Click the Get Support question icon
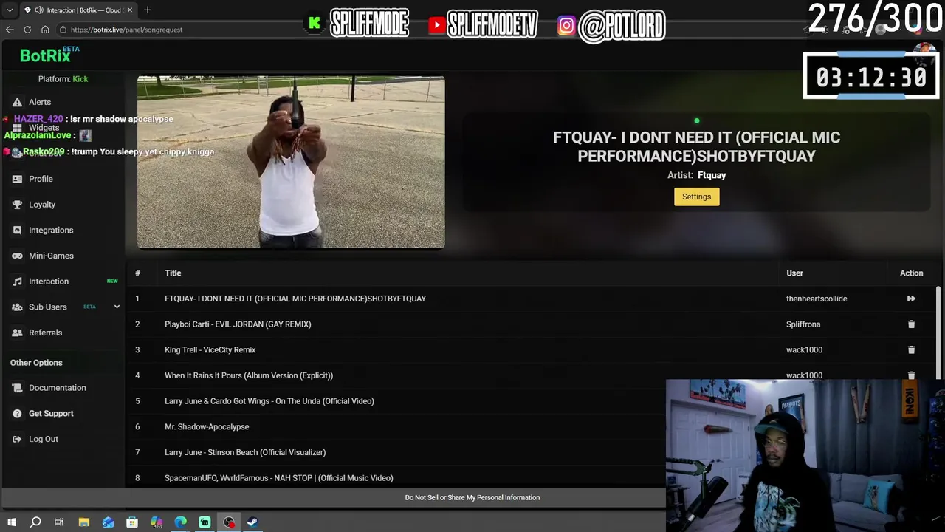Viewport: 945px width, 532px height. [x=17, y=414]
